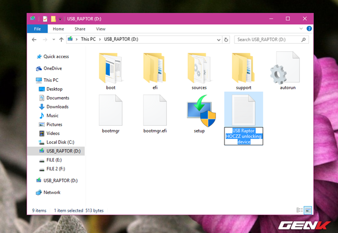Viewport: 338px width, 233px height.
Task: Select highlighted USB_RAPTOR (D:) under This PC
Action: 56,151
